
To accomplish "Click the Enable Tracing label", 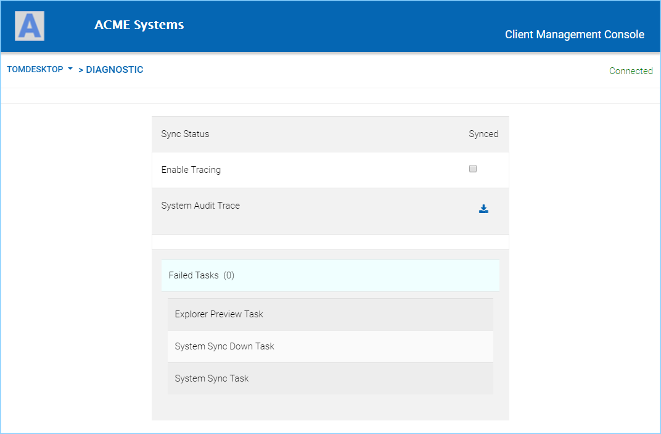I will click(191, 170).
